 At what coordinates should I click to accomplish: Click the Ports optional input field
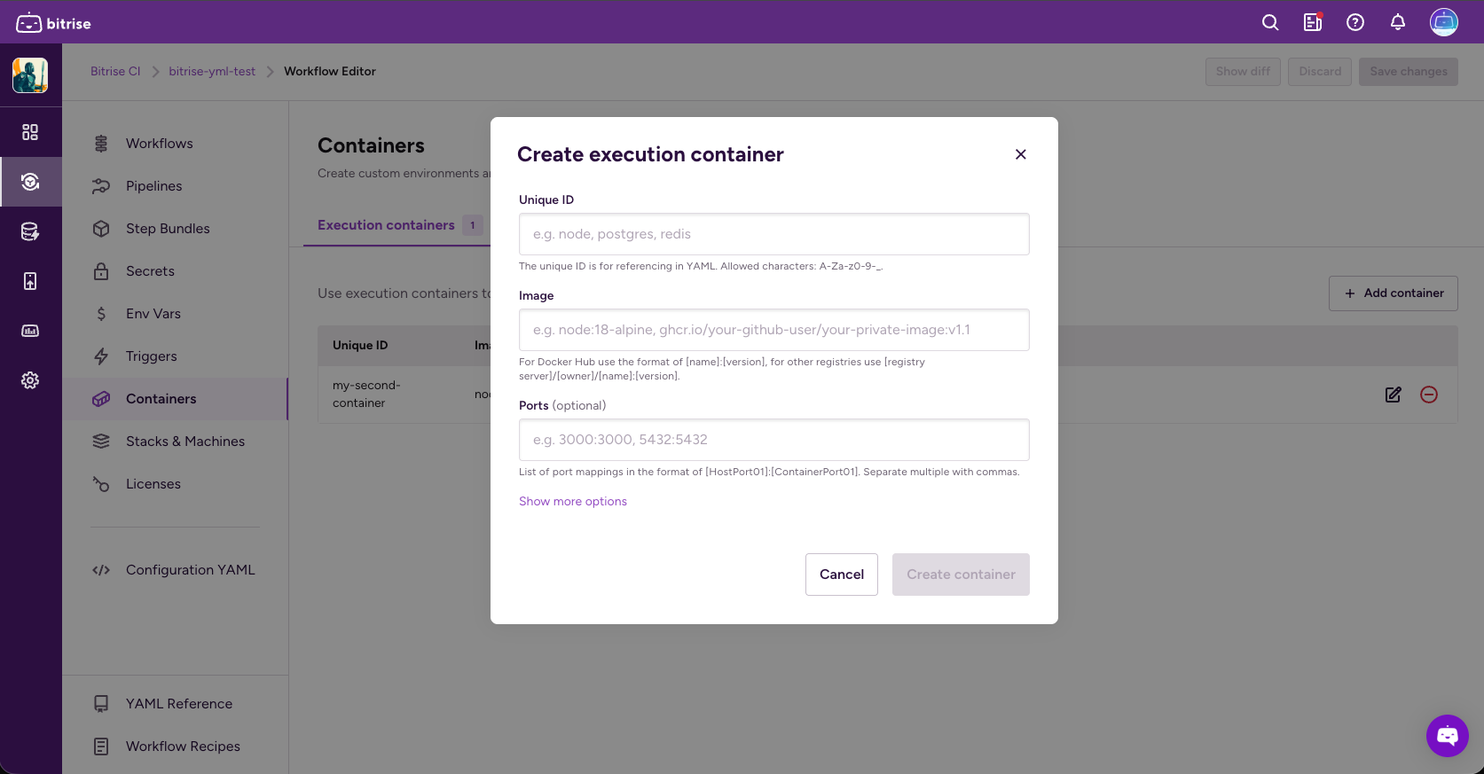coord(773,440)
